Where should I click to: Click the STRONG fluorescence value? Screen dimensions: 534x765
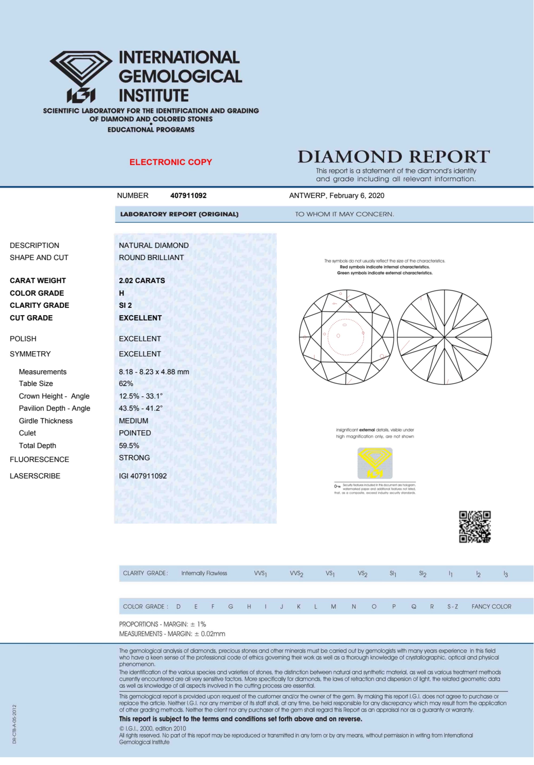(134, 458)
